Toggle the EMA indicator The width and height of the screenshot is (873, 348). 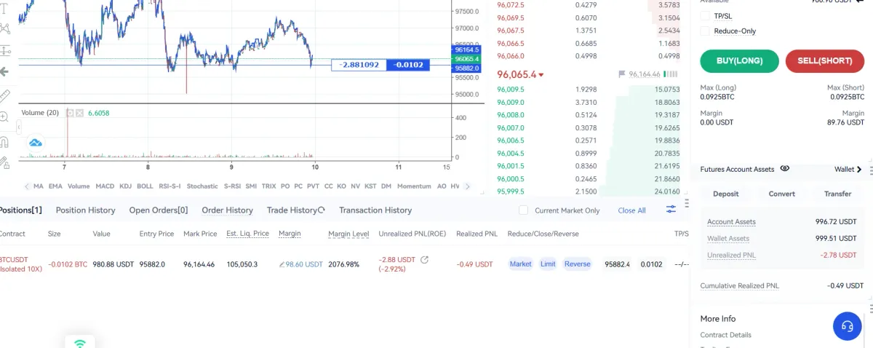pyautogui.click(x=55, y=186)
